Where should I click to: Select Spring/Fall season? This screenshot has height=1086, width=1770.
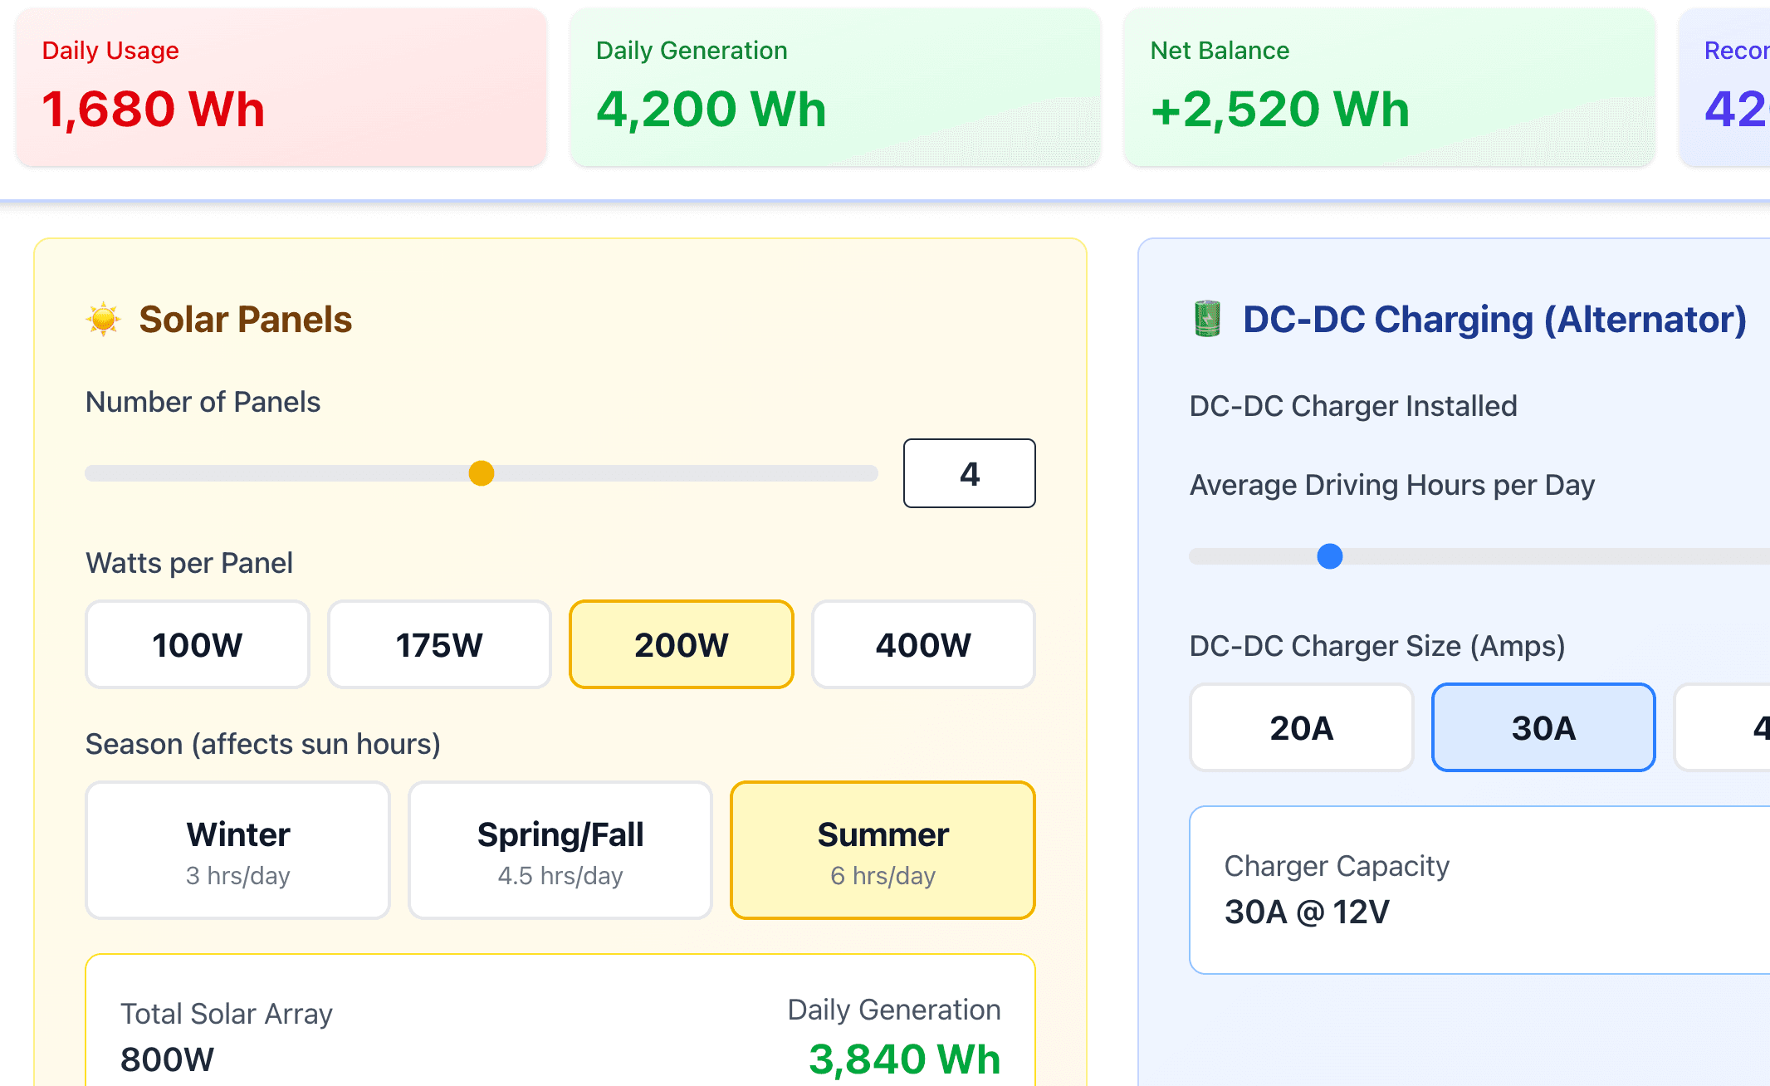[x=560, y=849]
